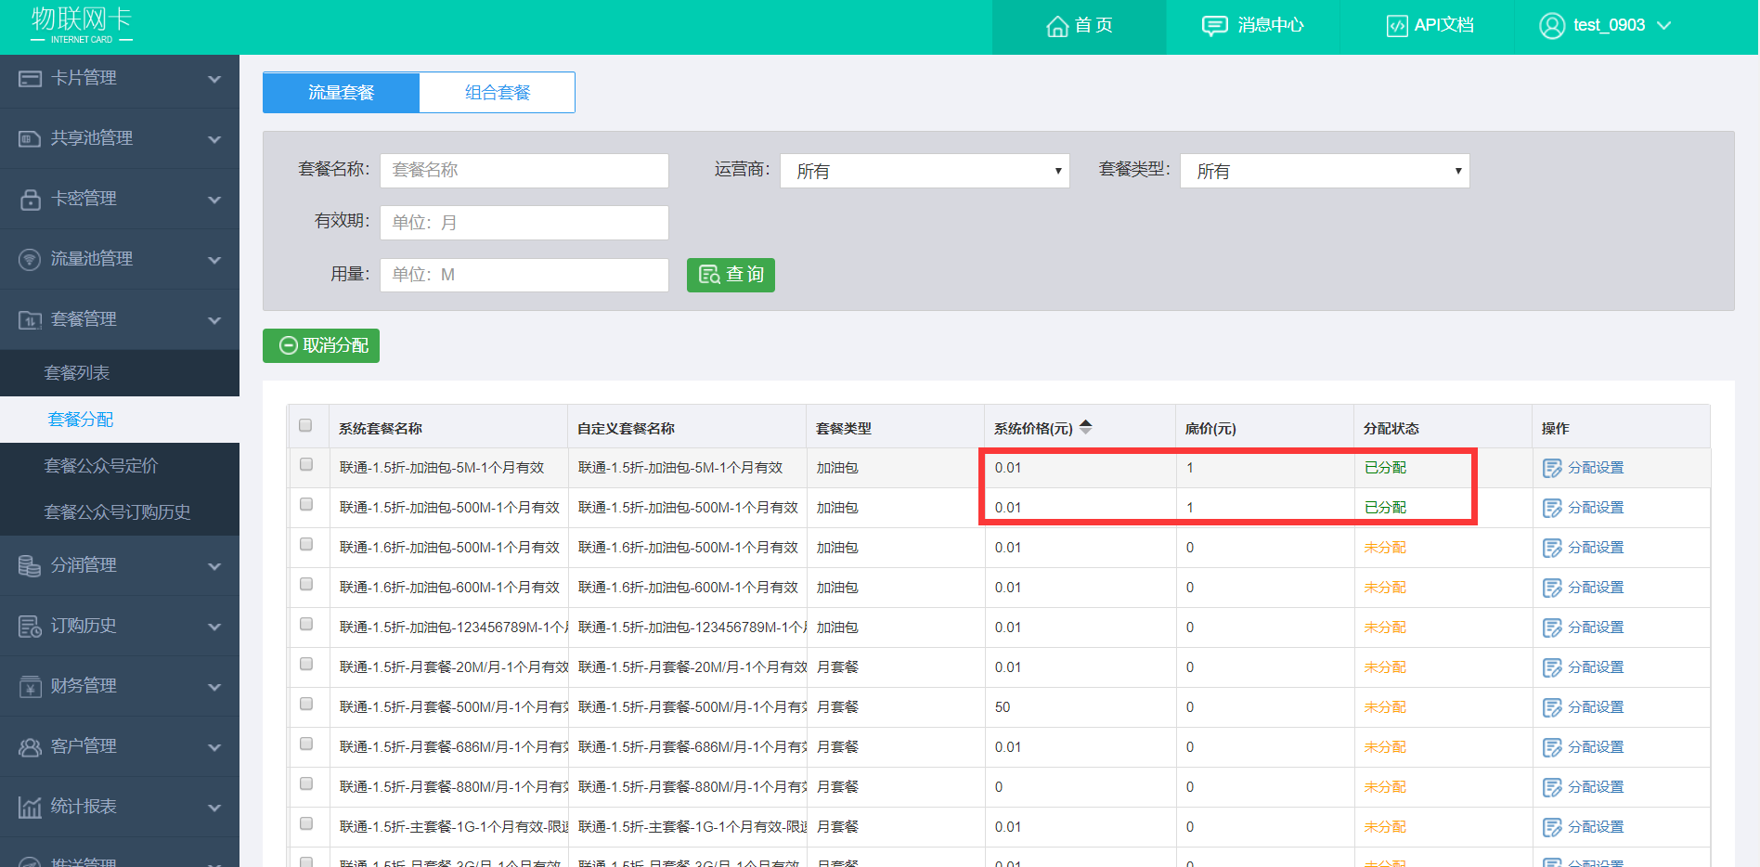Click 分配设置 icon for 加油包-600M row
The image size is (1760, 867).
coord(1552,589)
